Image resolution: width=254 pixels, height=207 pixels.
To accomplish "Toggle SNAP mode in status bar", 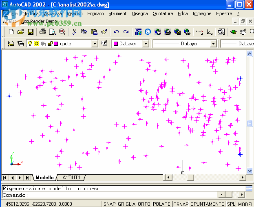I will click(110, 204).
